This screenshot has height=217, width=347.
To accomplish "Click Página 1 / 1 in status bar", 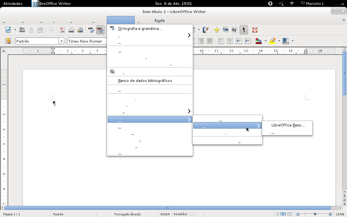I will 12,214.
